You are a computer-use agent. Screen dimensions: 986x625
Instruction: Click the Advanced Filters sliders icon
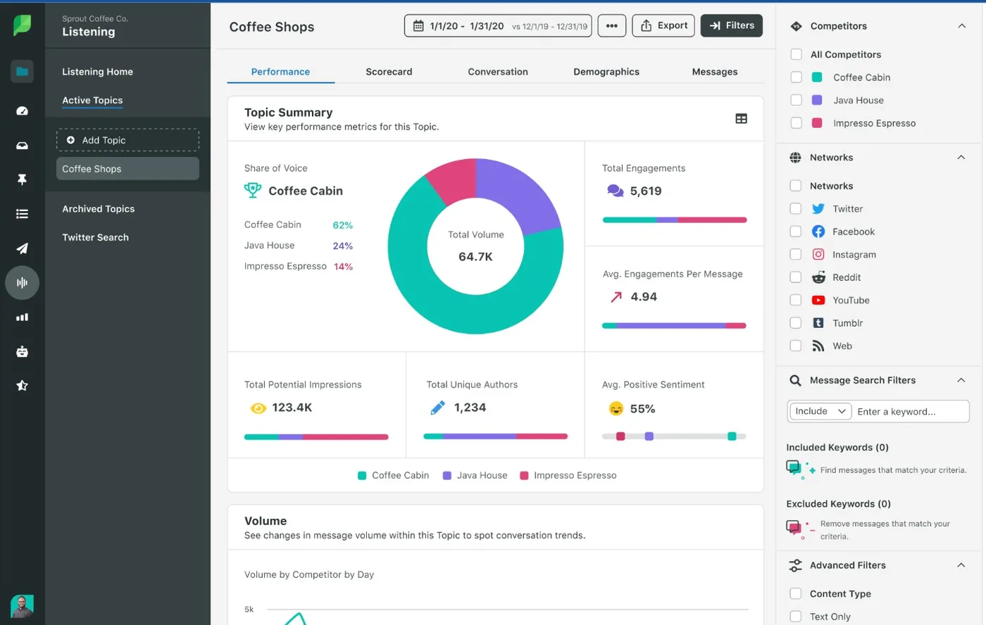tap(795, 565)
